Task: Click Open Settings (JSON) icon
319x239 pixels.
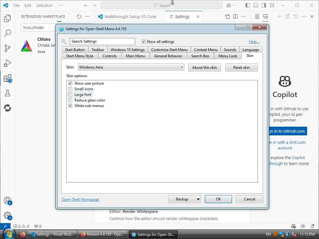Action: pos(227,16)
